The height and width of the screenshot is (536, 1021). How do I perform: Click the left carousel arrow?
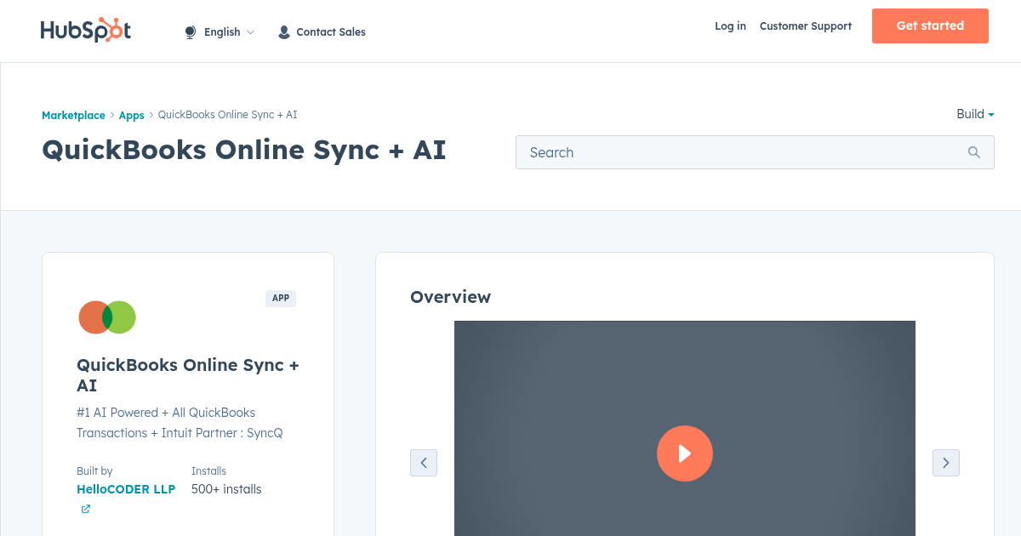tap(424, 463)
